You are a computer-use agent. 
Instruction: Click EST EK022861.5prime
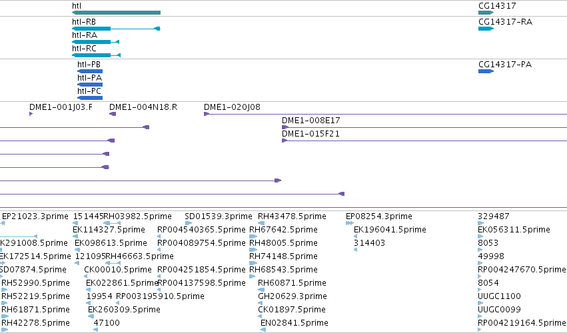pos(122,283)
